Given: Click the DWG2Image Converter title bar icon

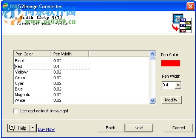Looking at the screenshot, I should click(x=6, y=6).
